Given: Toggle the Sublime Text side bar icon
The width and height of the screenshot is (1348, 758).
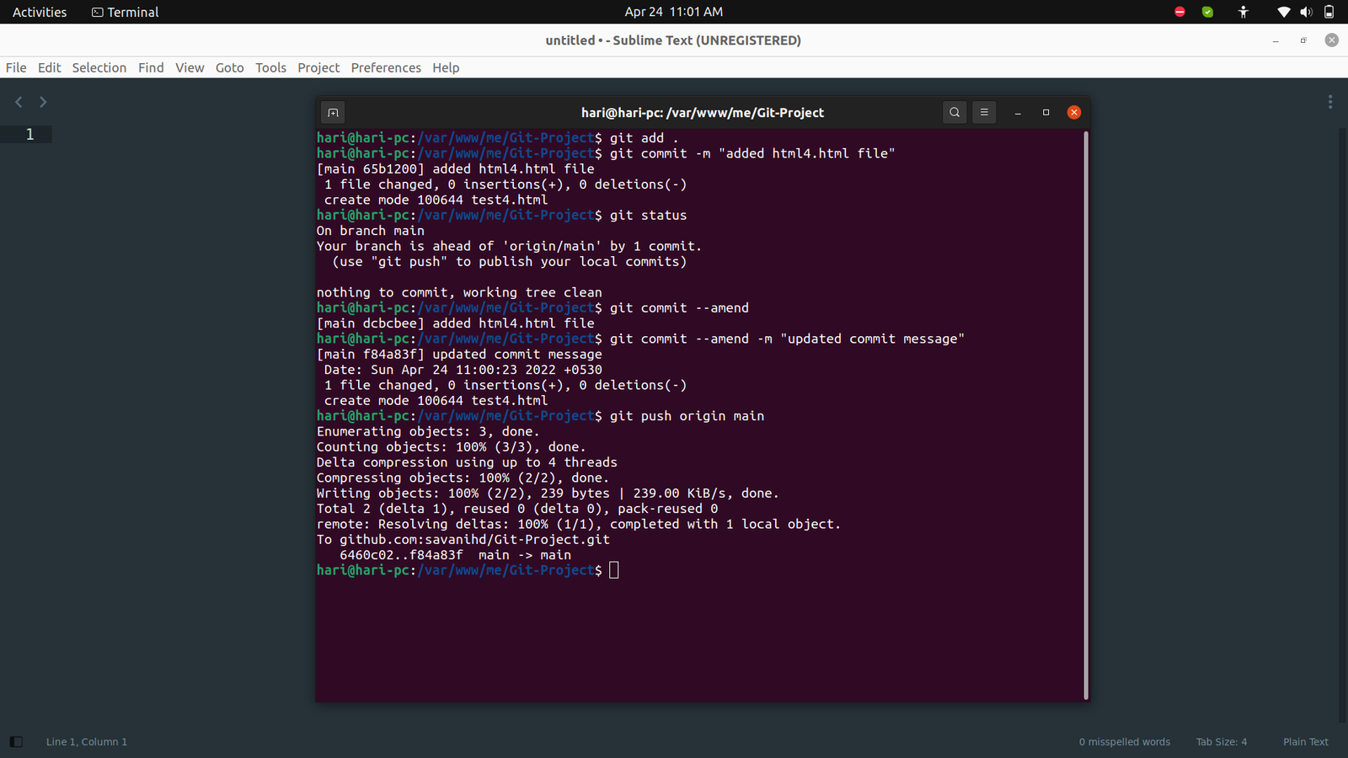Looking at the screenshot, I should tap(16, 742).
